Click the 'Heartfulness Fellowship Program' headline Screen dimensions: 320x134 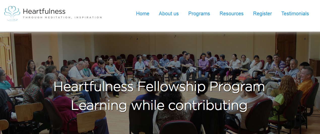[x=159, y=87]
